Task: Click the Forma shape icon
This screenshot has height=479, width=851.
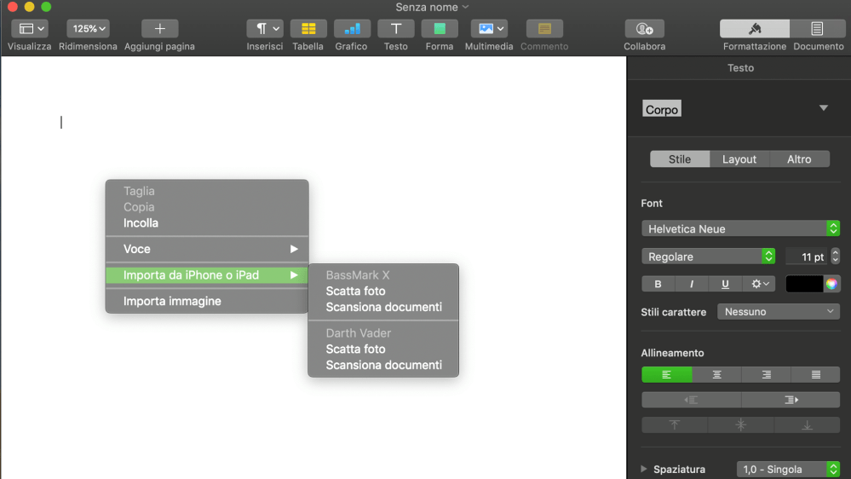Action: pyautogui.click(x=440, y=29)
